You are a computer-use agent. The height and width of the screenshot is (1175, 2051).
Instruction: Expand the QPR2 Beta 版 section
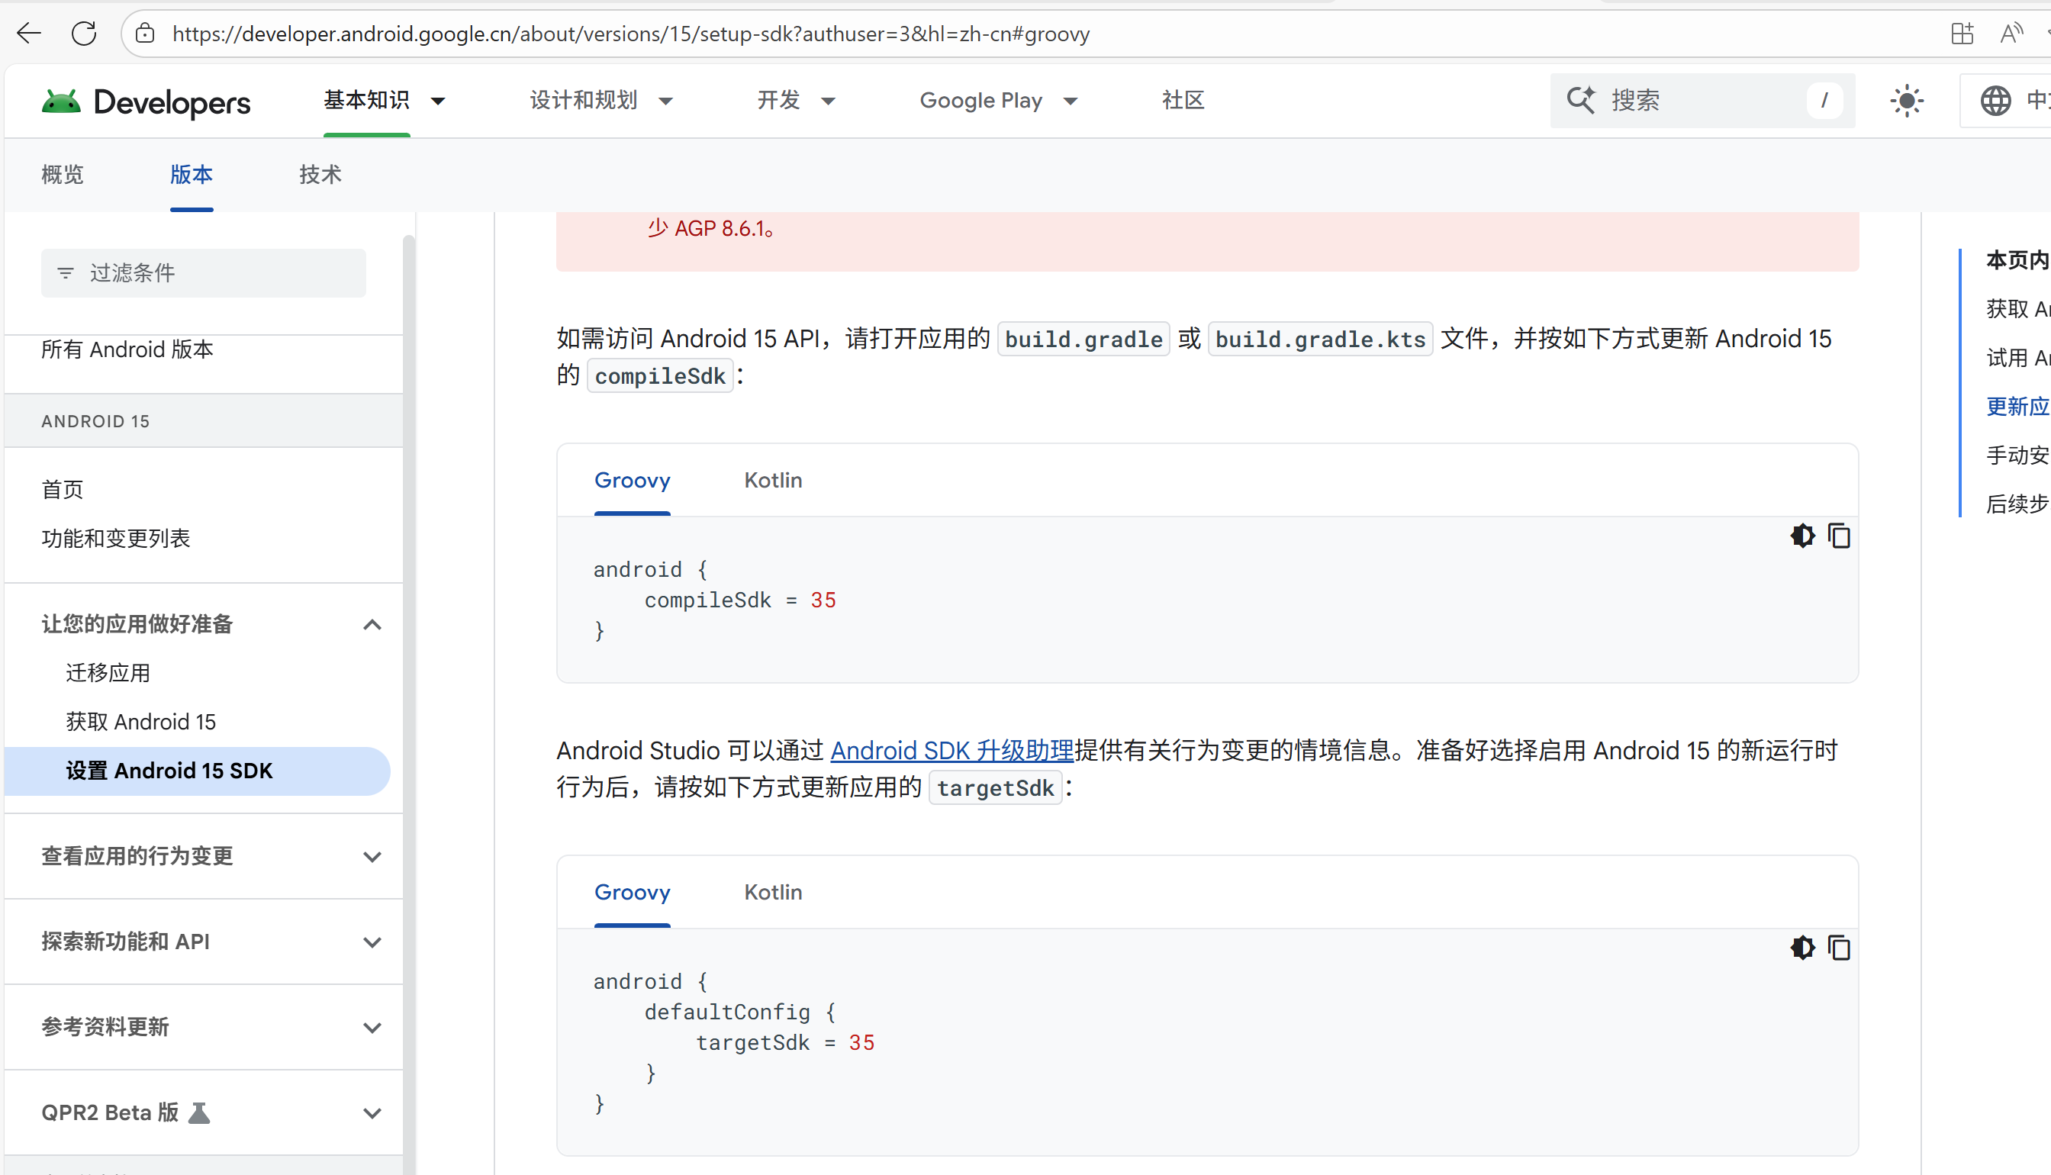(x=372, y=1113)
